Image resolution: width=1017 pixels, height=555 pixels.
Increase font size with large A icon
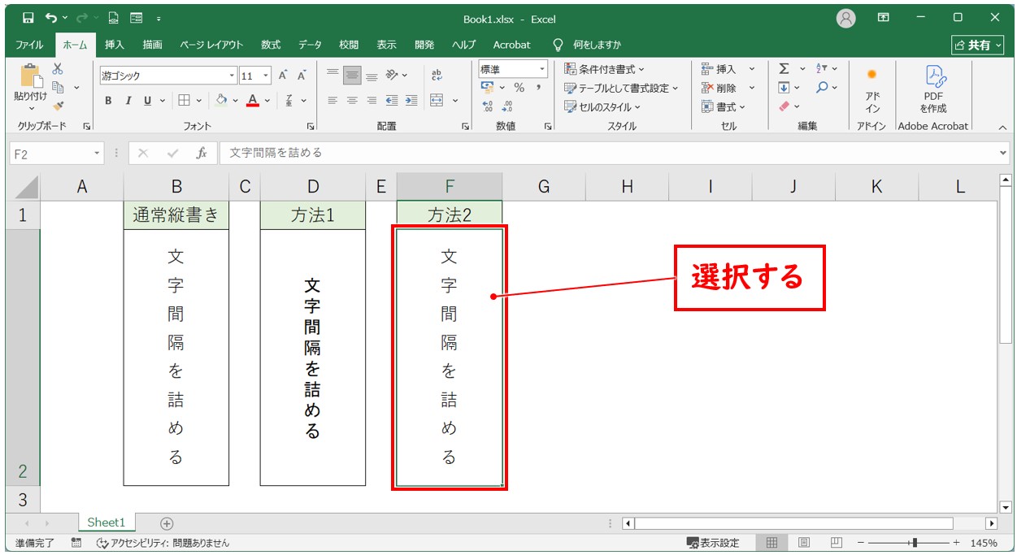(283, 76)
